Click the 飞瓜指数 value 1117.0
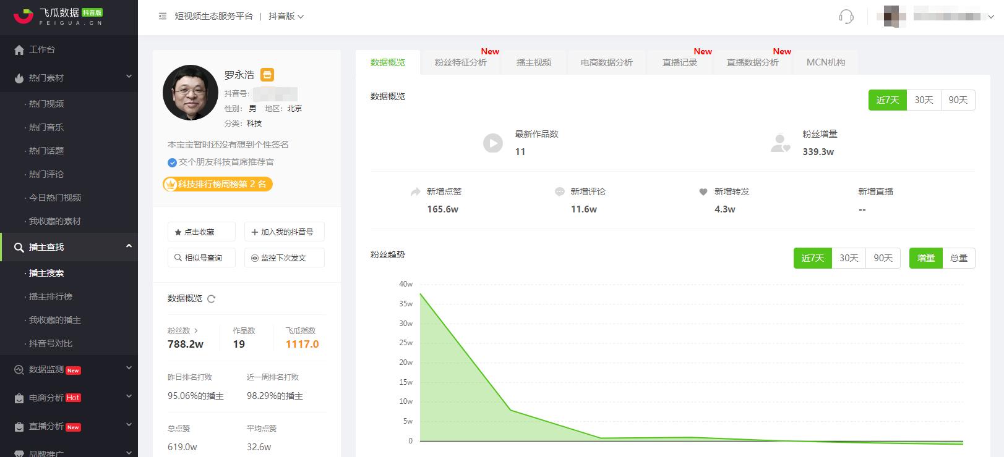This screenshot has width=1004, height=457. [x=302, y=345]
